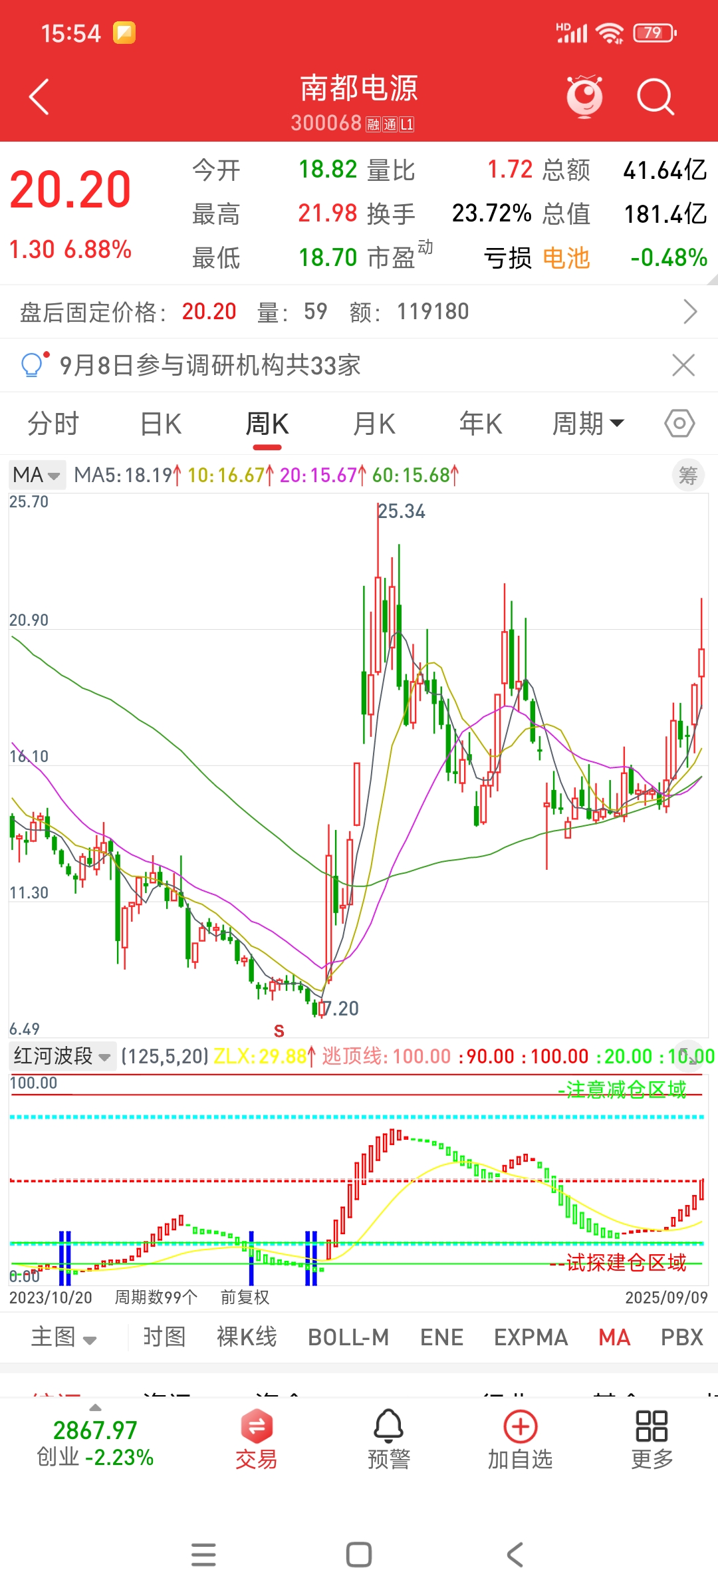Select EXPMA indicator

pyautogui.click(x=531, y=1337)
